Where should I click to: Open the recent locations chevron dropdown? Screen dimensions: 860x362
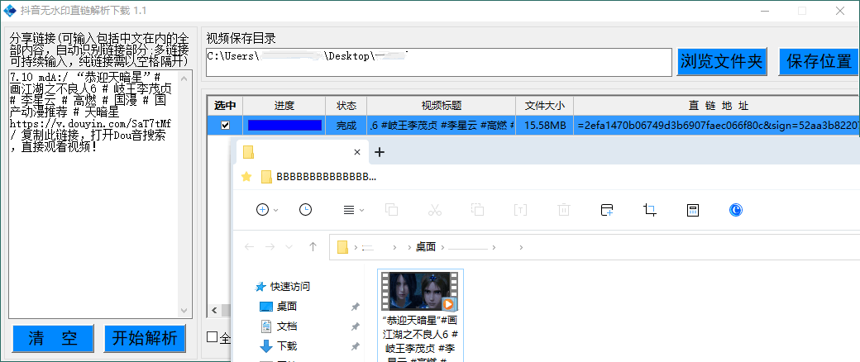coord(289,246)
